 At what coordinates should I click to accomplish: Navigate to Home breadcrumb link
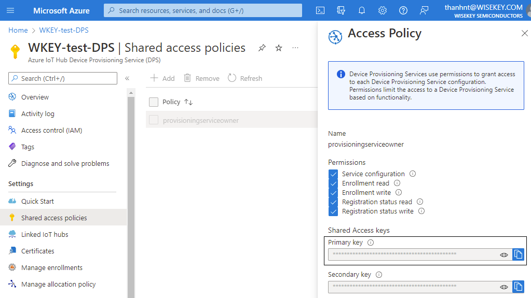point(18,31)
